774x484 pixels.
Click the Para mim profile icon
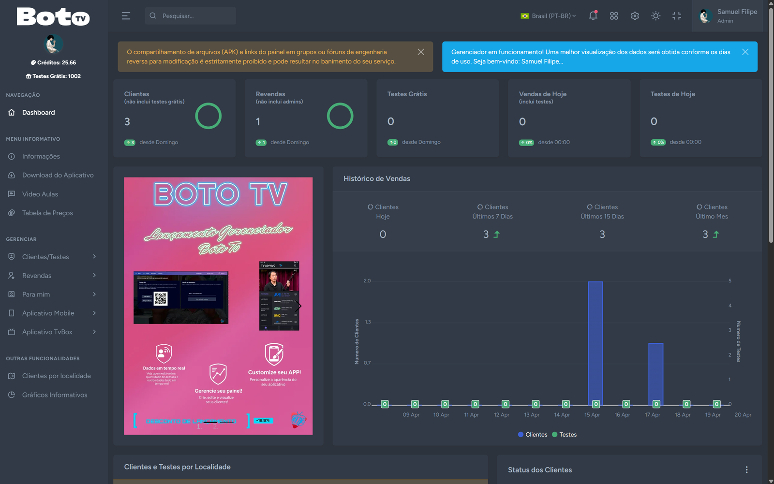point(12,294)
